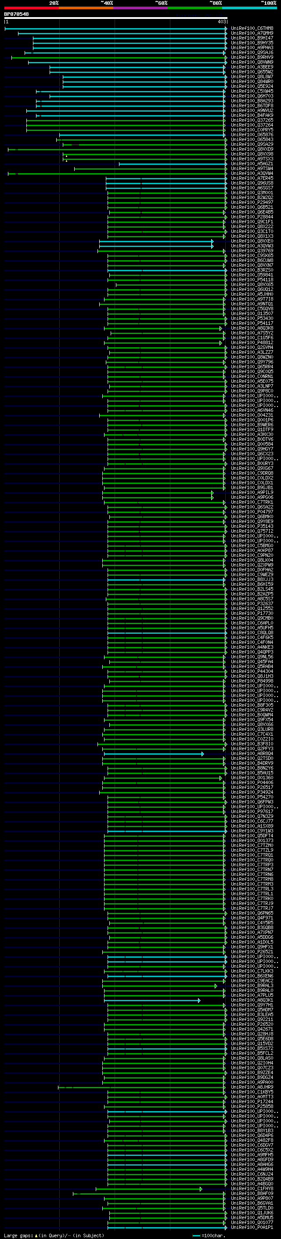Viewport: 281px width, 1239px height.
Task: Select hit UniRef100_Q8LAS0
Action: (252, 1058)
